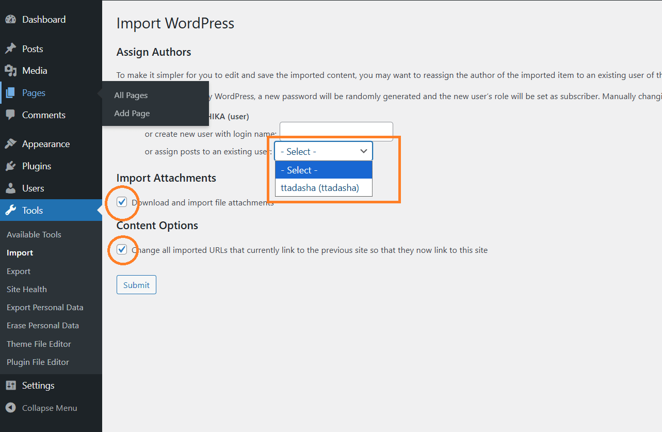Click the Collapse Menu arrow icon
This screenshot has height=432, width=662.
point(11,408)
